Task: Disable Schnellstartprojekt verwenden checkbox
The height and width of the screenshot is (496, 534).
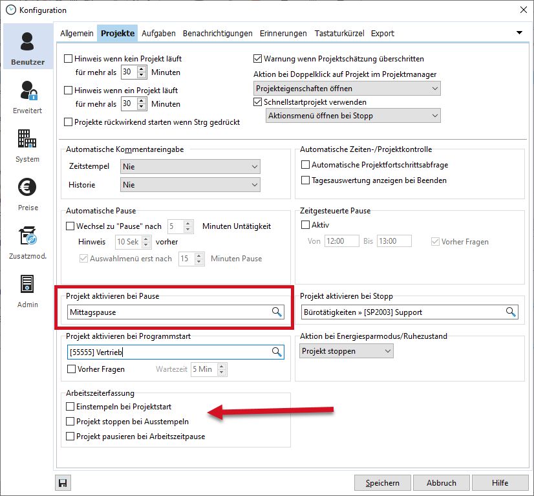Action: pyautogui.click(x=258, y=102)
